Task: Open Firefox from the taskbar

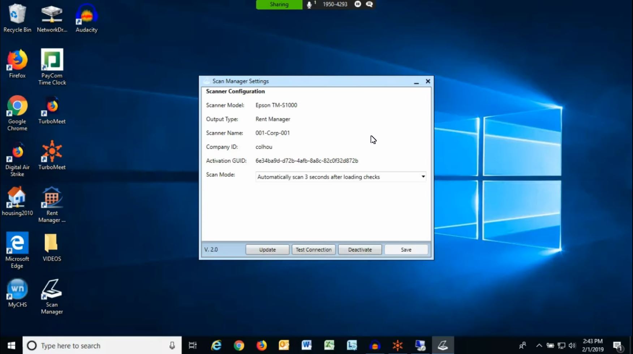Action: [261, 345]
